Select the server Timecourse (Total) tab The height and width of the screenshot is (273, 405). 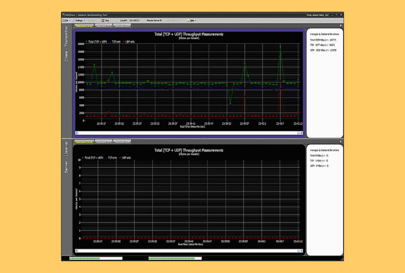click(83, 142)
